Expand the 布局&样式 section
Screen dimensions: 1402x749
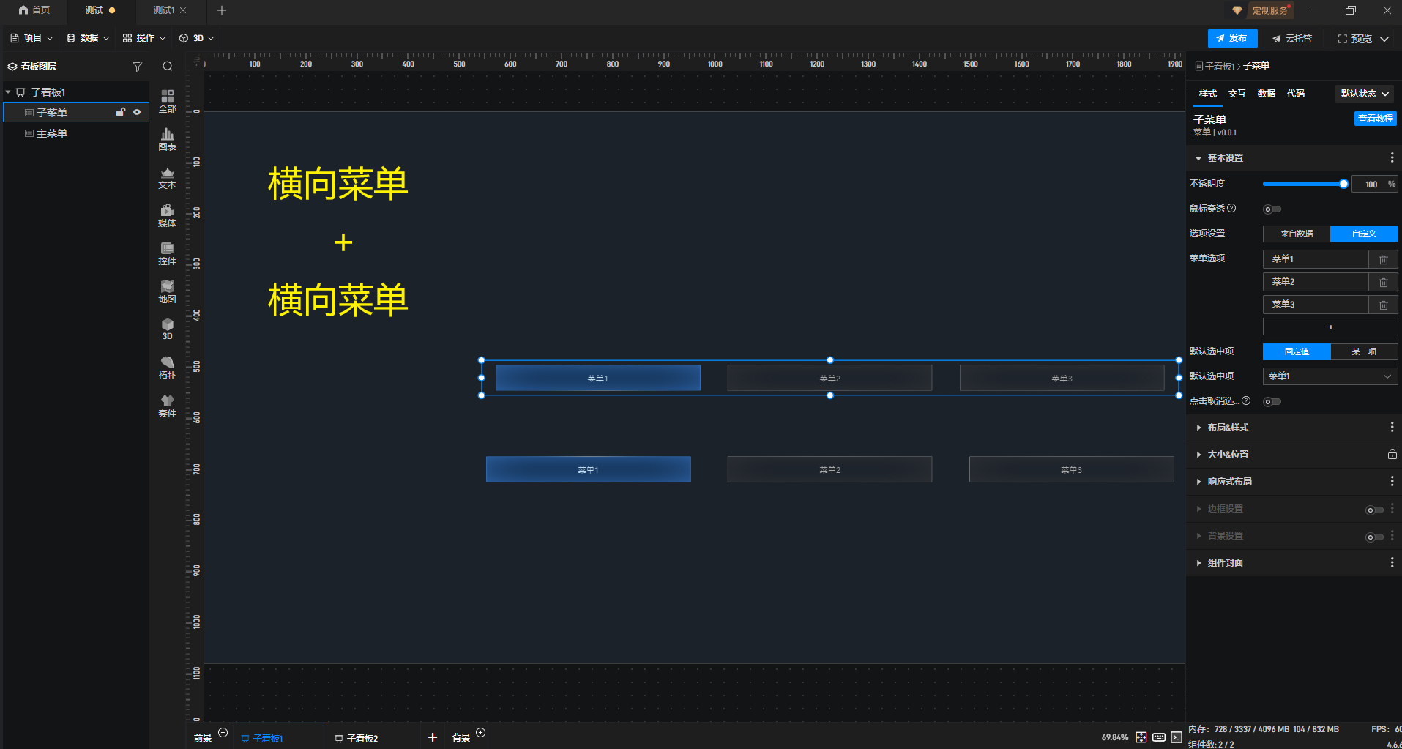[x=1228, y=428]
